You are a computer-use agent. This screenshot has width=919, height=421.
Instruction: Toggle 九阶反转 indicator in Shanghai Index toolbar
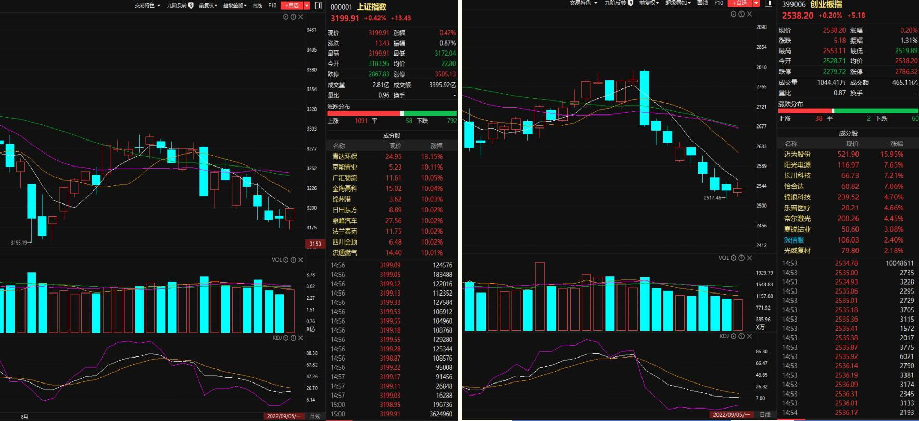point(180,5)
